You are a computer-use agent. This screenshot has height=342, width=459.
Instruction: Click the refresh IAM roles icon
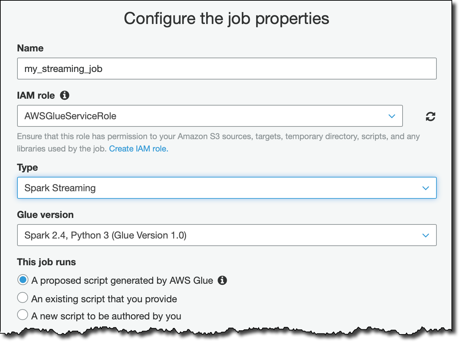point(430,117)
